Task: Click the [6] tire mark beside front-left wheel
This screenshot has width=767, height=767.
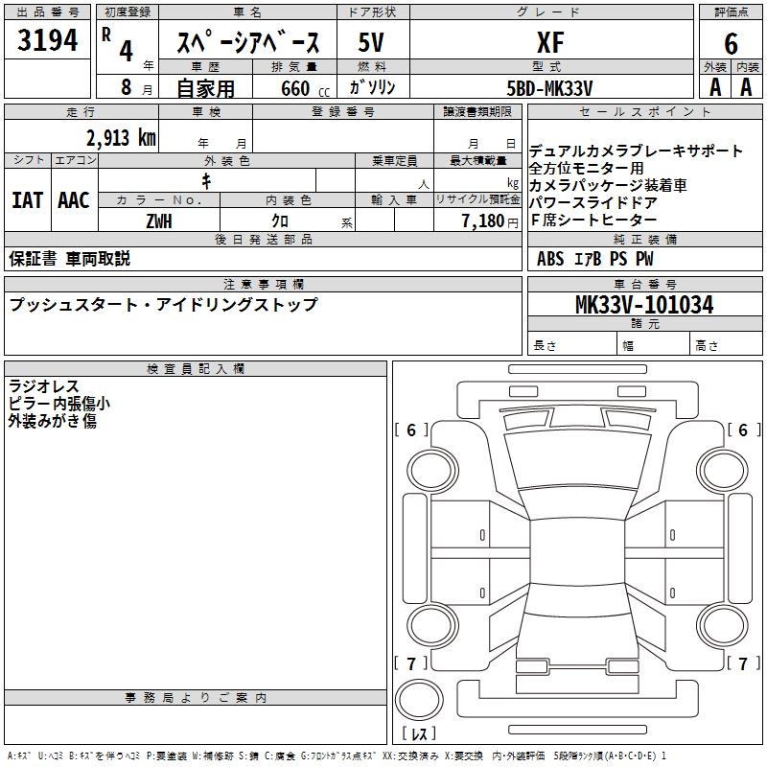Action: (x=411, y=430)
